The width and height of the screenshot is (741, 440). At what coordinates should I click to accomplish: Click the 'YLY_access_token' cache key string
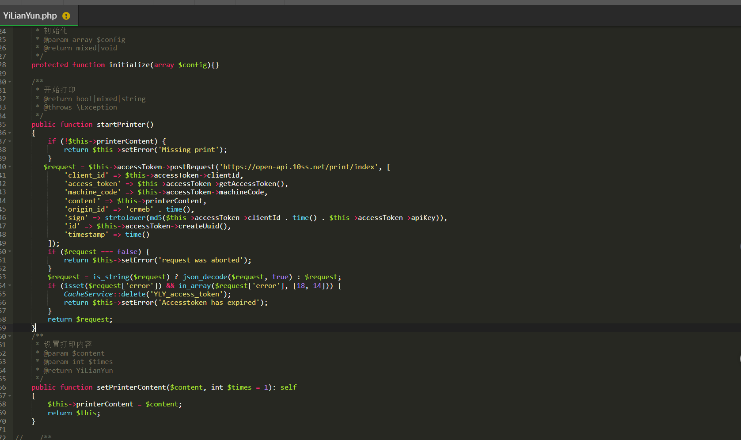[186, 294]
